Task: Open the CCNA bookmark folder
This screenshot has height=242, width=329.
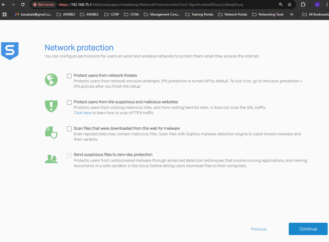Action: (x=131, y=14)
